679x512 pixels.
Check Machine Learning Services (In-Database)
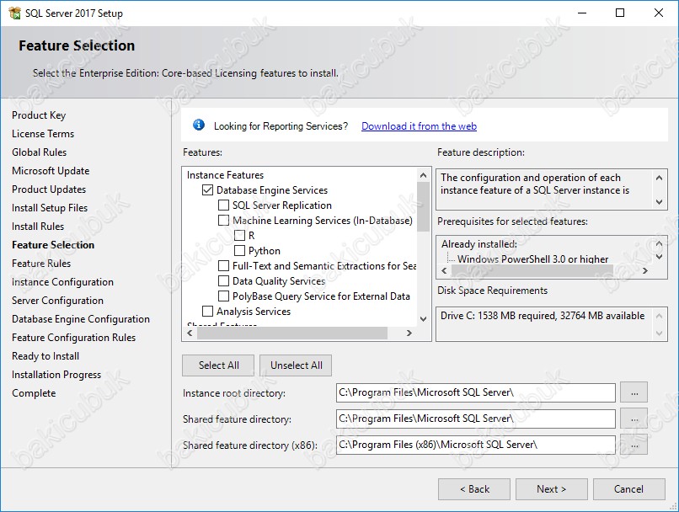(223, 221)
